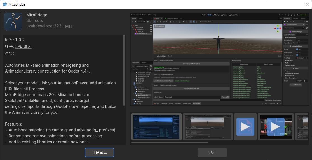Click the 'Auto bone mapping' feature line
The image size is (312, 160).
tap(60, 130)
